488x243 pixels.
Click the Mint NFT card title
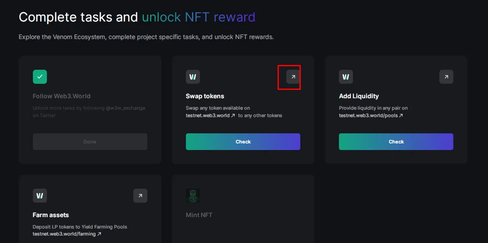(199, 215)
